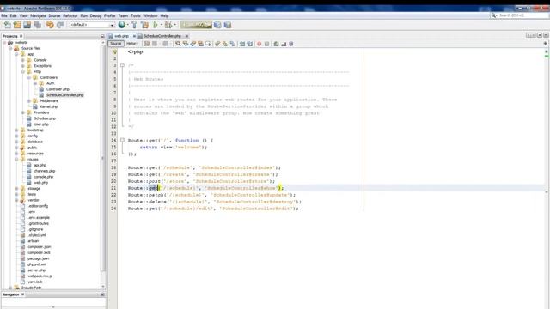Click the lightbulb hint icon on line 1

[x=114, y=51]
